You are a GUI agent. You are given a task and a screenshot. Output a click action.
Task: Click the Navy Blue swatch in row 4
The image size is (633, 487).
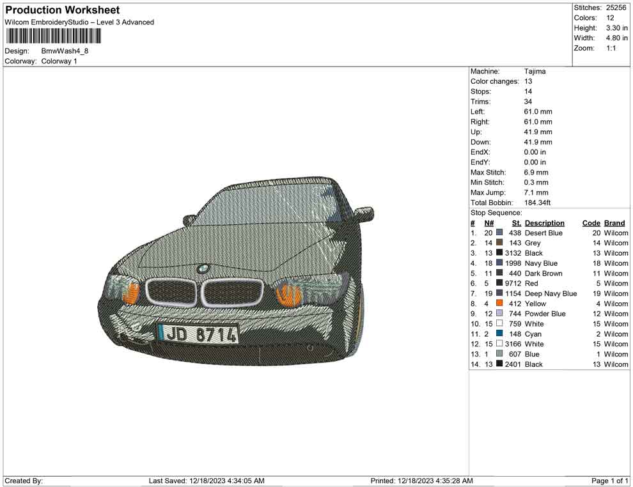click(x=499, y=263)
